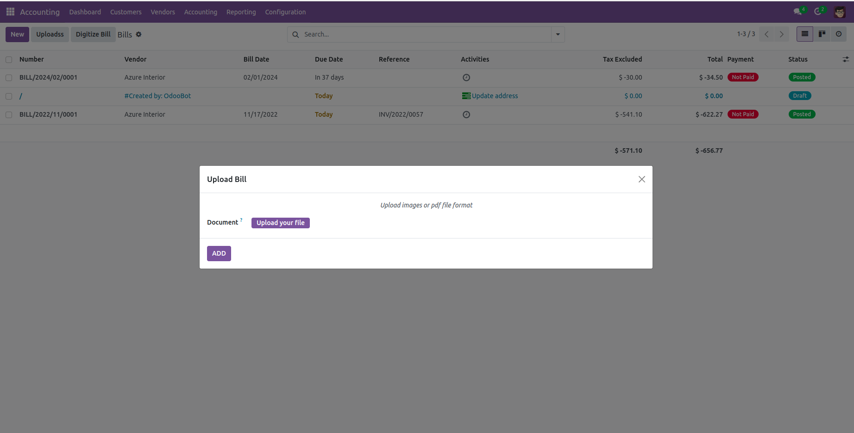Click the New button
The height and width of the screenshot is (433, 854).
coord(17,34)
